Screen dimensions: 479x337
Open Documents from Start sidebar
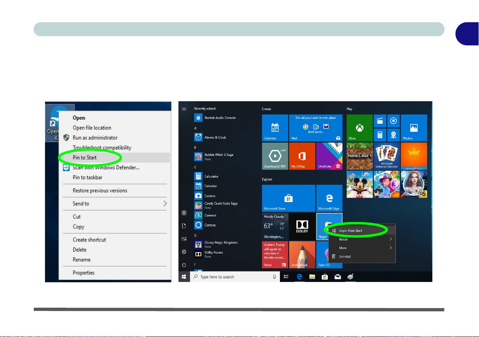184,226
